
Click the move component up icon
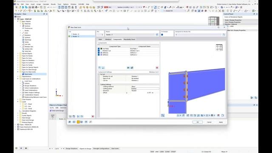coord(100,68)
